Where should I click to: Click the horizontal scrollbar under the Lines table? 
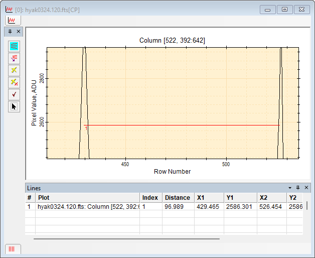pyautogui.click(x=125, y=239)
